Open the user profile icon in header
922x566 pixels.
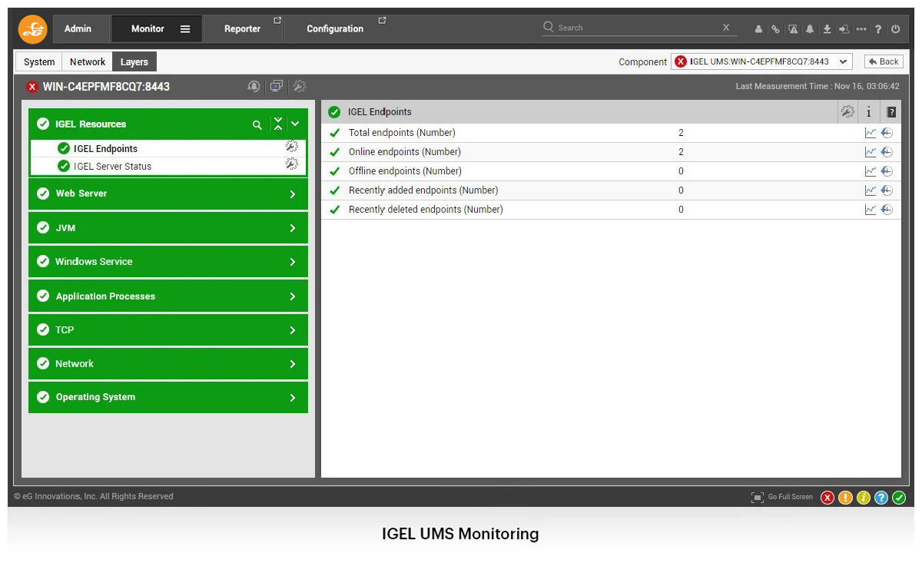758,29
